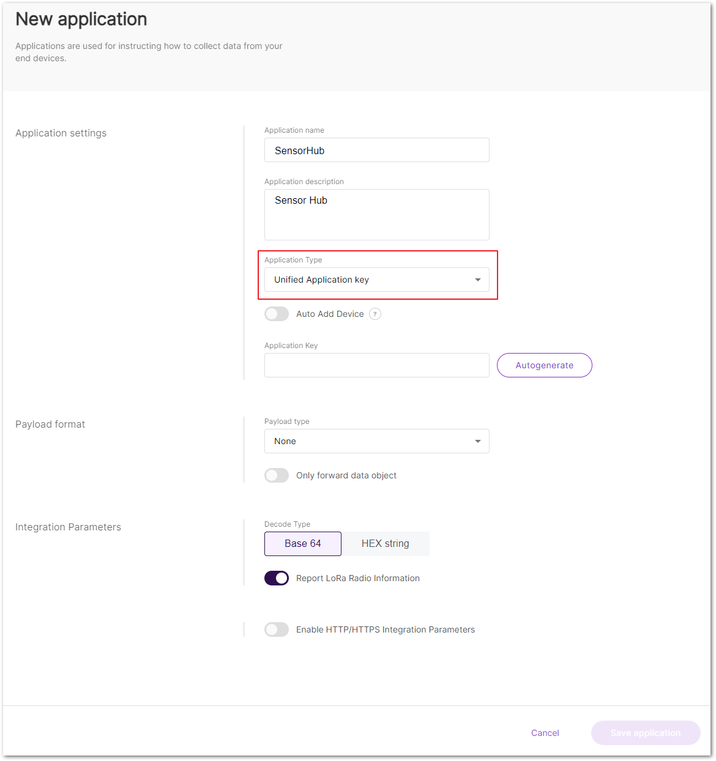Click the New application page title
The width and height of the screenshot is (716, 761).
coord(81,20)
